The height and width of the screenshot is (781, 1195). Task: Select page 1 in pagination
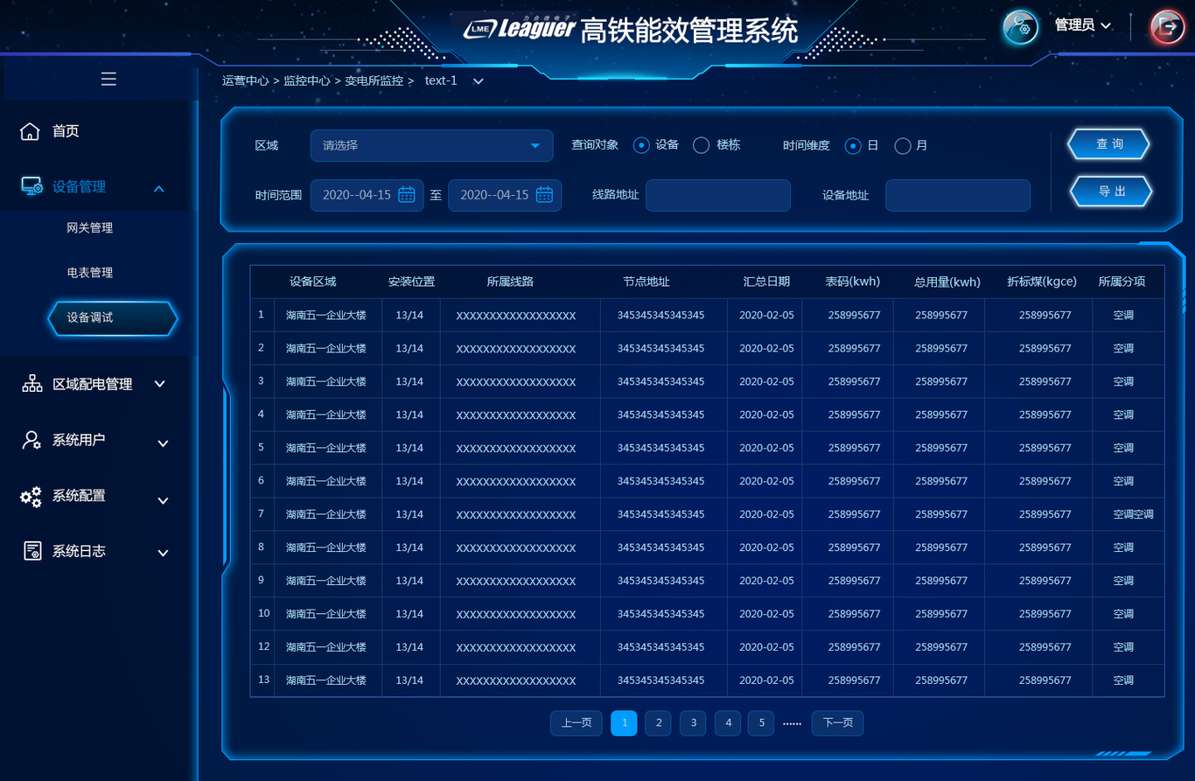pos(624,723)
